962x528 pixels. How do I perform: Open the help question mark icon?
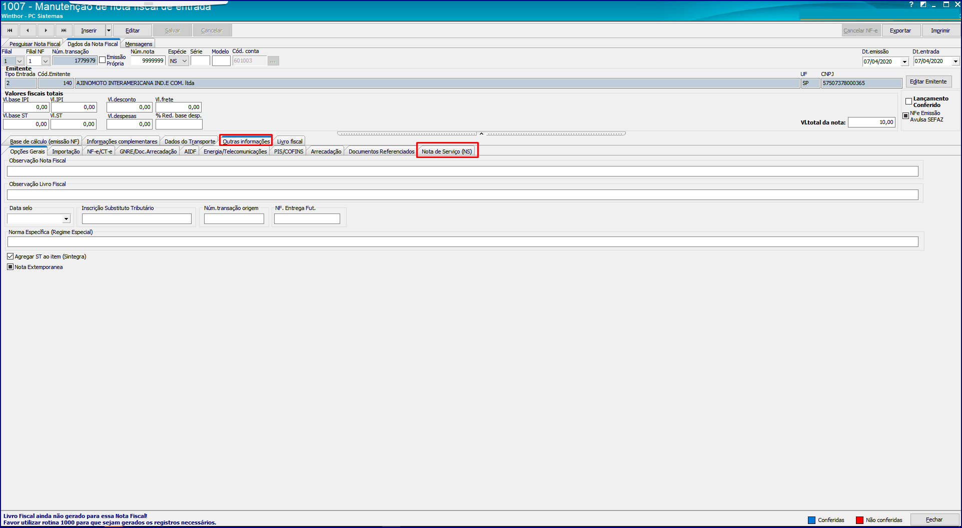[911, 4]
